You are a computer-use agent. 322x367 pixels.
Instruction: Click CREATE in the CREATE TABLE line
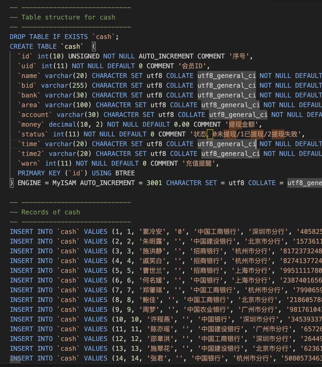[21, 47]
